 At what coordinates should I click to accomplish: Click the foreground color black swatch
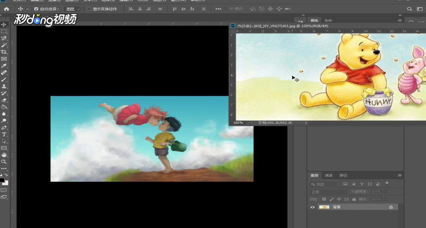pos(2,180)
